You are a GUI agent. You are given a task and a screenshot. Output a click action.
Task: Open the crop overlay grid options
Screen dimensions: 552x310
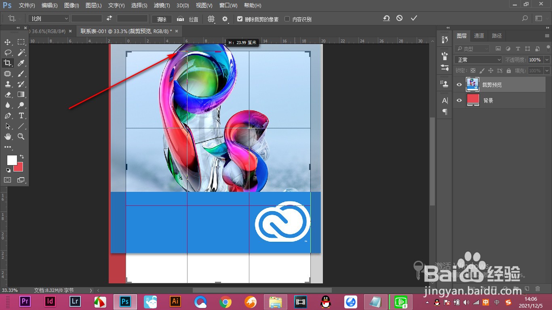coord(211,19)
